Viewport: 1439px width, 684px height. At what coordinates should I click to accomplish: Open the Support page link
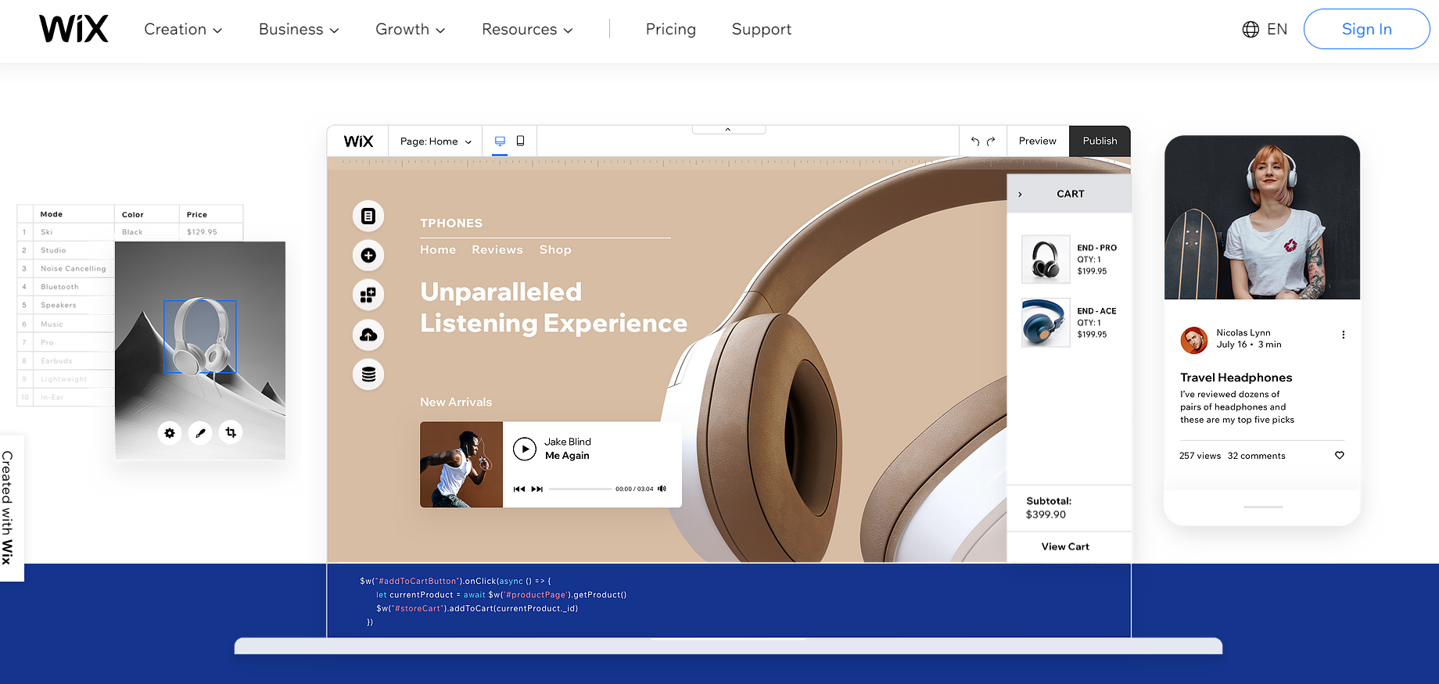tap(761, 29)
